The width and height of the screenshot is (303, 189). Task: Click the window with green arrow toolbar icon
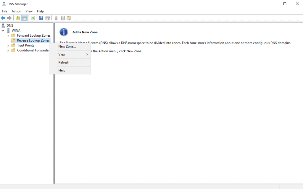coord(48,18)
